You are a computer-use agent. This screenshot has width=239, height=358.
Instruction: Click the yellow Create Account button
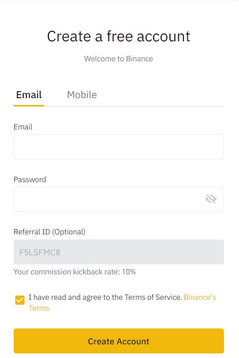[119, 341]
